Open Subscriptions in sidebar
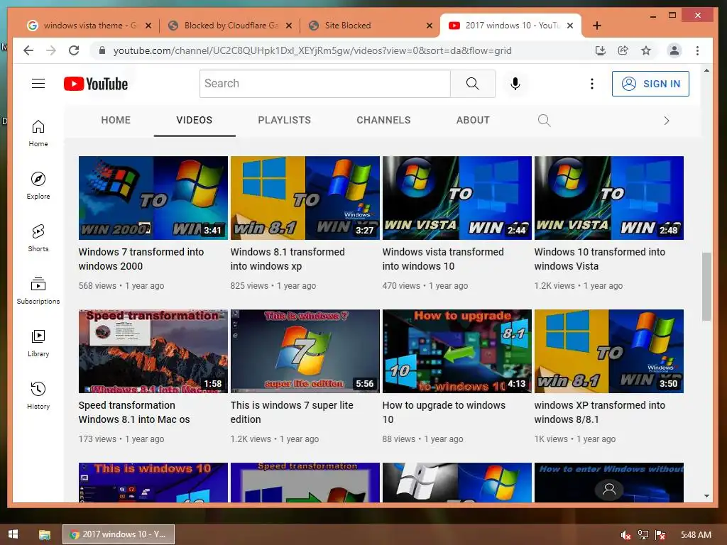727x545 pixels. pos(38,290)
